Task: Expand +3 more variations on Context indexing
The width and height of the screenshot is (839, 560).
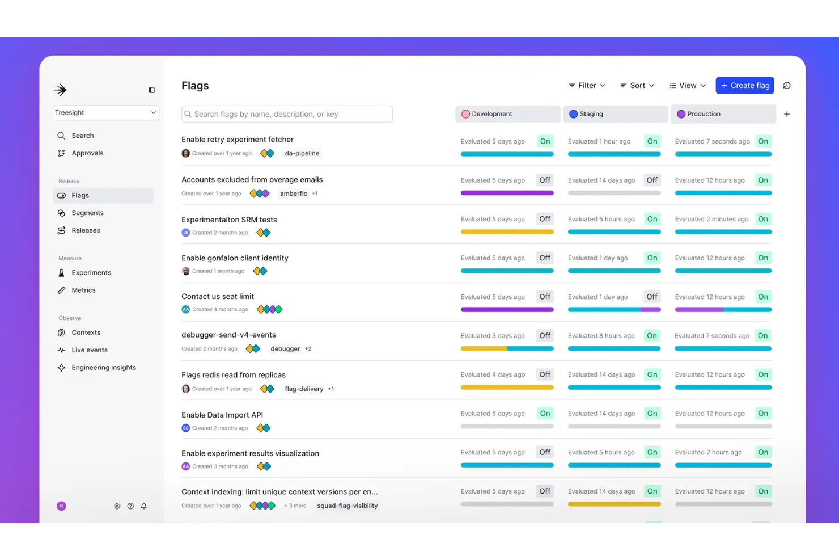Action: tap(295, 506)
